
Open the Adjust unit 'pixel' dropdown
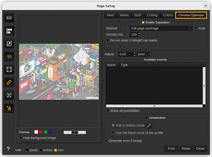143,54
